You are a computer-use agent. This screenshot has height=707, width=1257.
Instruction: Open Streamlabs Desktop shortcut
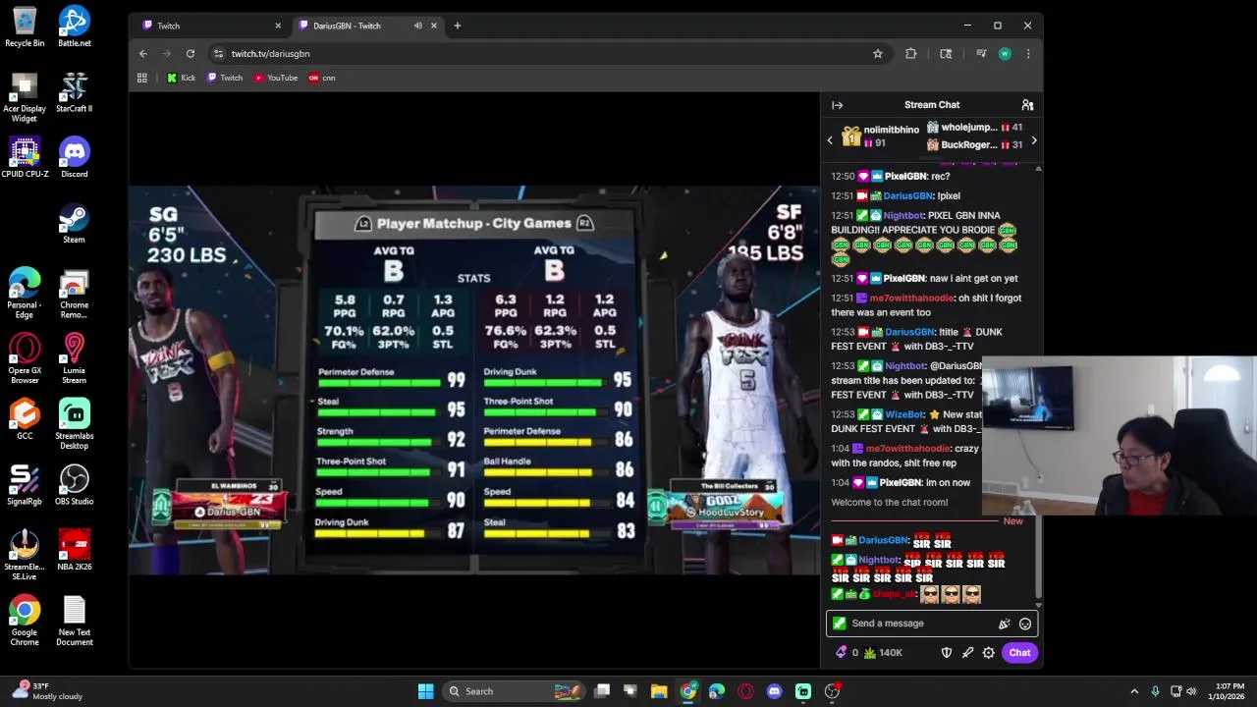[74, 423]
